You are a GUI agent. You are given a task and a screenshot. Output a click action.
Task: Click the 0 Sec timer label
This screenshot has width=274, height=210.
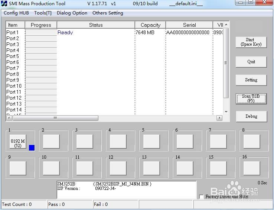tap(262, 183)
